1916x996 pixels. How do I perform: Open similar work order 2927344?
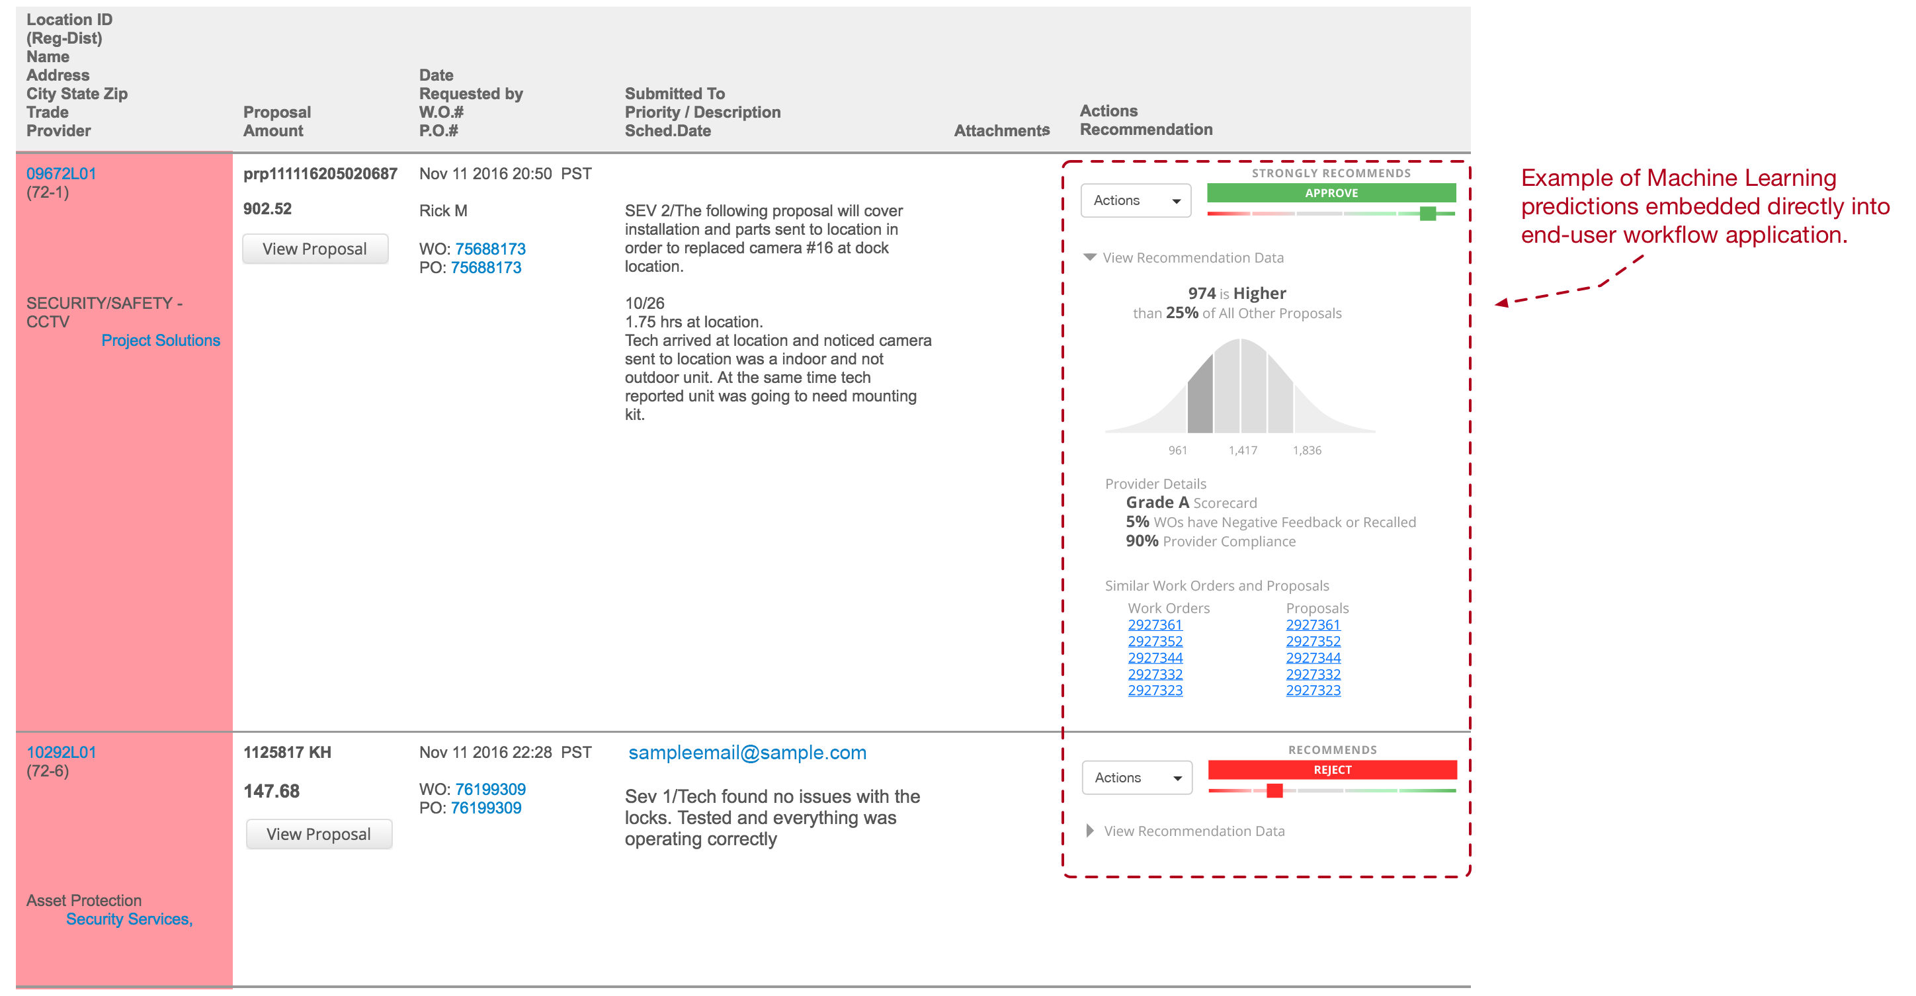coord(1154,657)
